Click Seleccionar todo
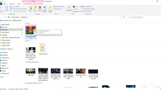The width and height of the screenshot is (161, 90). point(86,6)
